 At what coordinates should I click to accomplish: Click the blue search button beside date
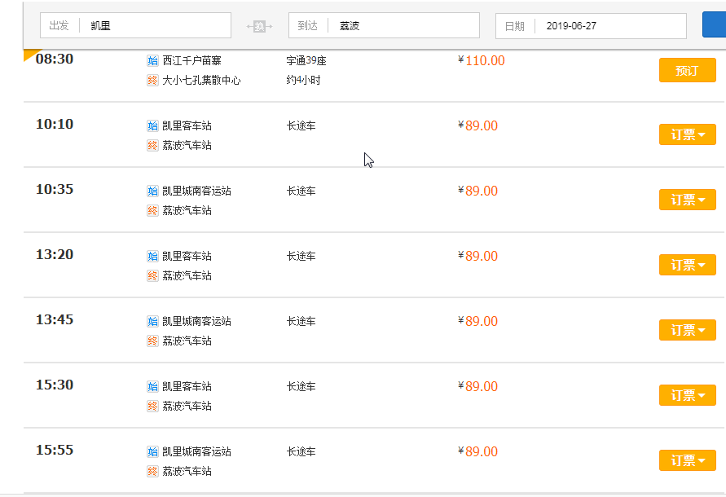(x=714, y=25)
